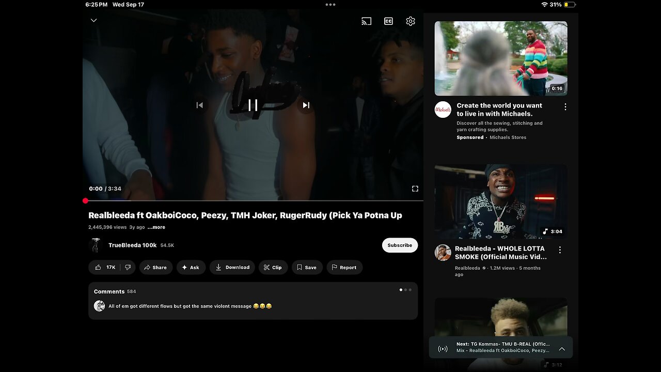Open more options for Michaels ad
This screenshot has height=372, width=661.
coord(565,107)
